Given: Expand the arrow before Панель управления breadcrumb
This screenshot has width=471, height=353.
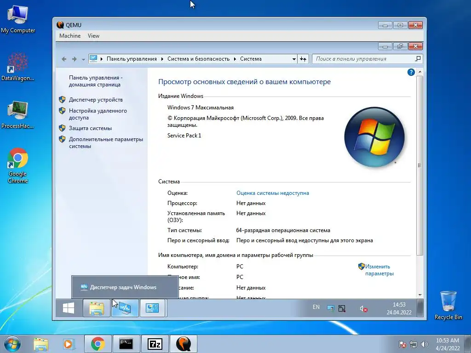Looking at the screenshot, I should 102,59.
